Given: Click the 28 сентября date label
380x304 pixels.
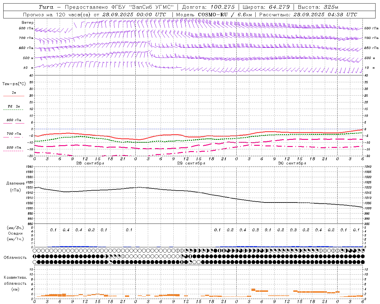Looking at the screenshot, I should 90,163.
